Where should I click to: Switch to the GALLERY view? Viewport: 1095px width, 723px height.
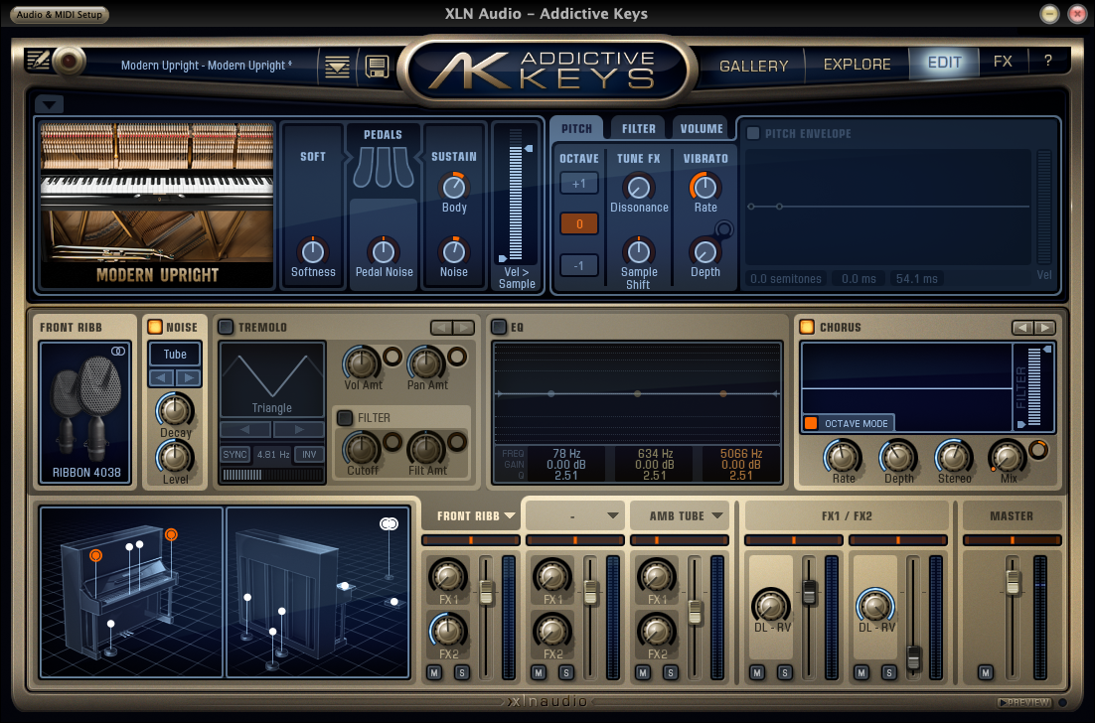point(753,65)
